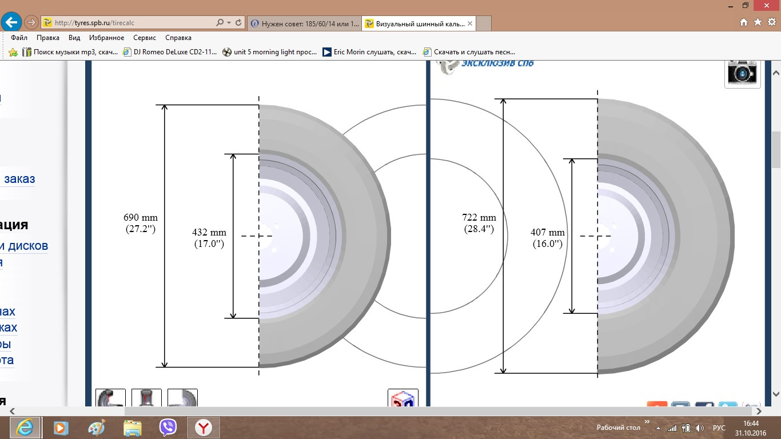Open the Правка menu
Image resolution: width=781 pixels, height=439 pixels.
[x=48, y=38]
